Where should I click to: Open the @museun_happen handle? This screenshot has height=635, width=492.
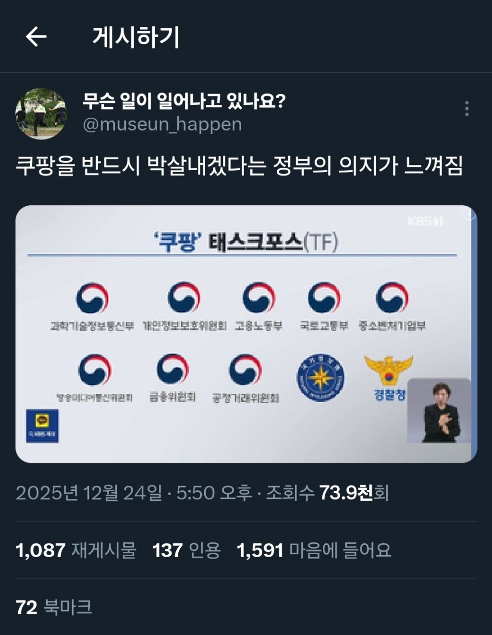[162, 124]
